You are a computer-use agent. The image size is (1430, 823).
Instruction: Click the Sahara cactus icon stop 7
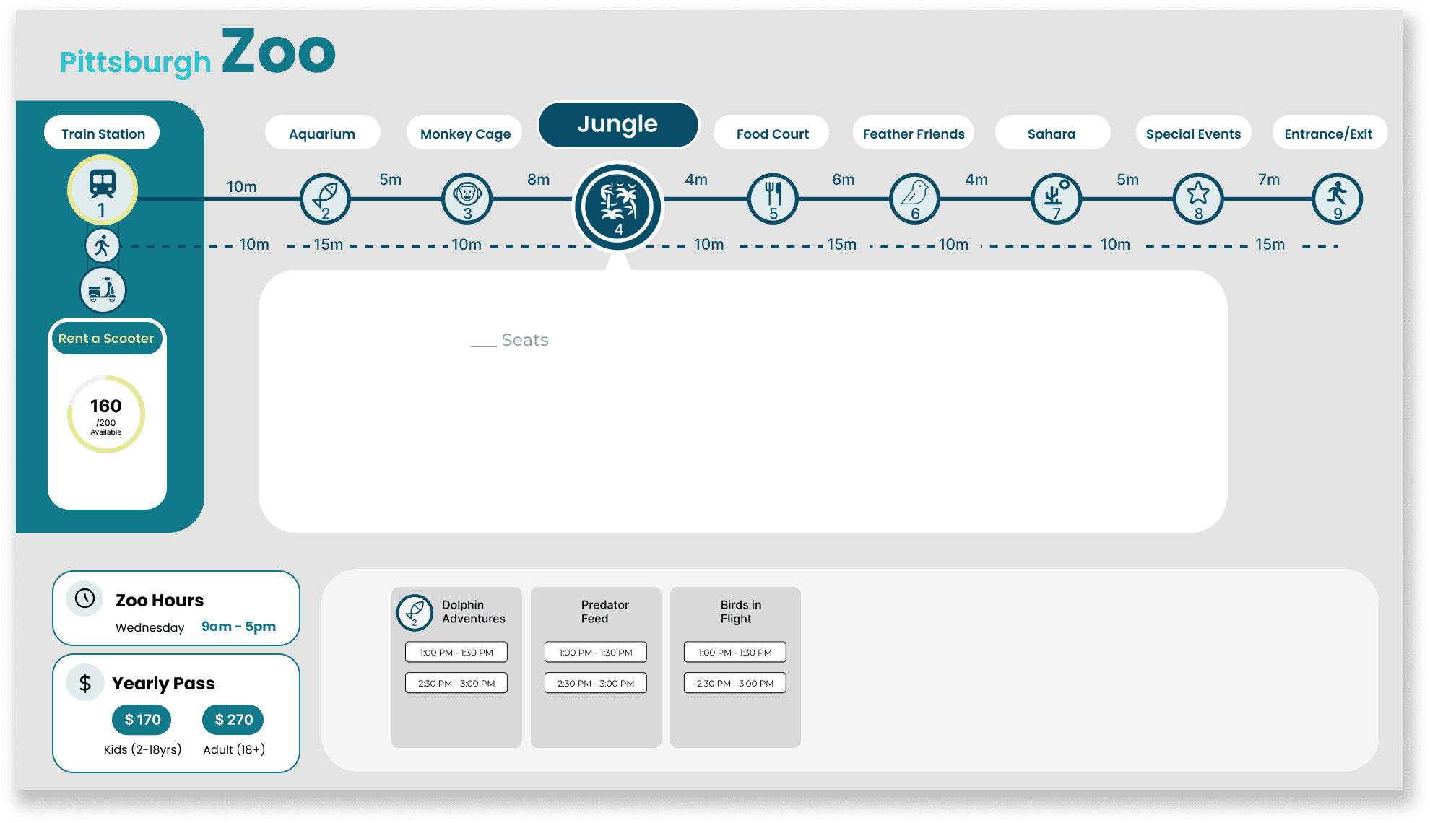[1056, 199]
